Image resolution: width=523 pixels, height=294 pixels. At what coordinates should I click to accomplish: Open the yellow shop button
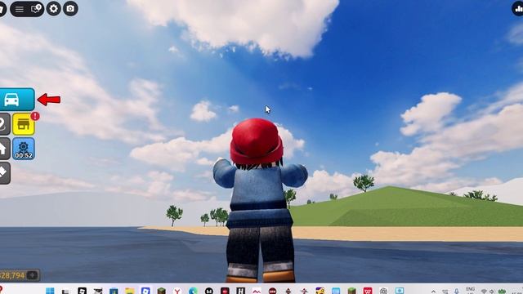point(24,124)
